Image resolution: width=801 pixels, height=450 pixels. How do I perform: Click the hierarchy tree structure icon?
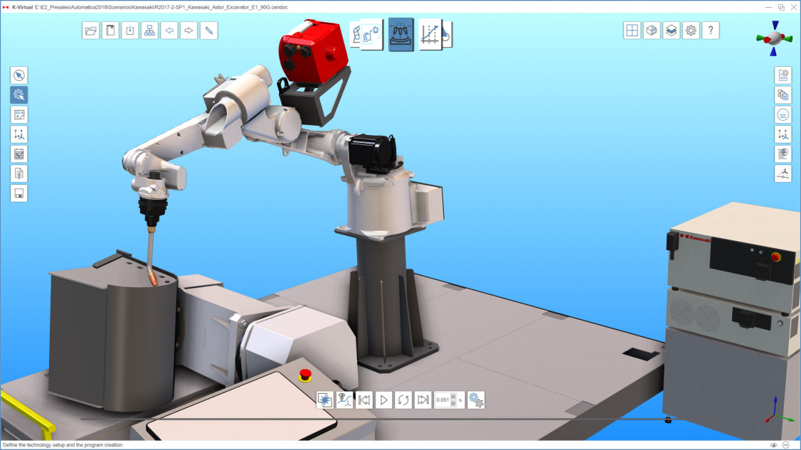point(149,31)
